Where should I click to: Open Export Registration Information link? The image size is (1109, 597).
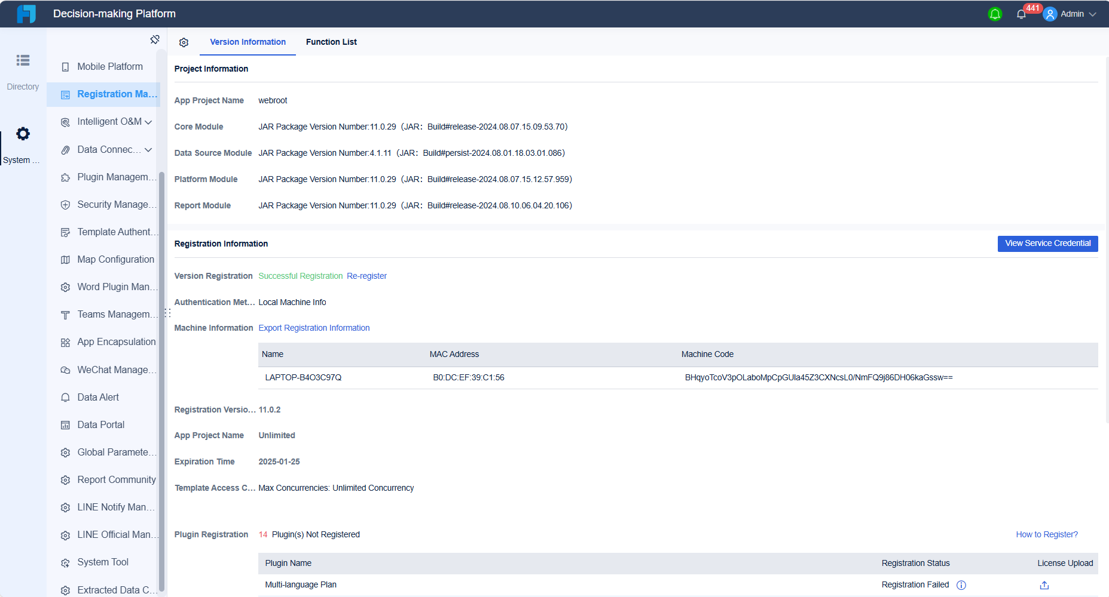point(314,327)
